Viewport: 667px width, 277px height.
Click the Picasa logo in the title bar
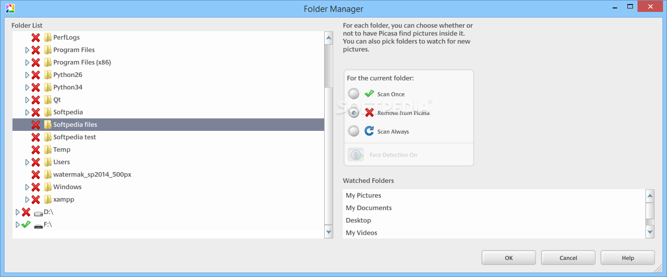[x=10, y=8]
